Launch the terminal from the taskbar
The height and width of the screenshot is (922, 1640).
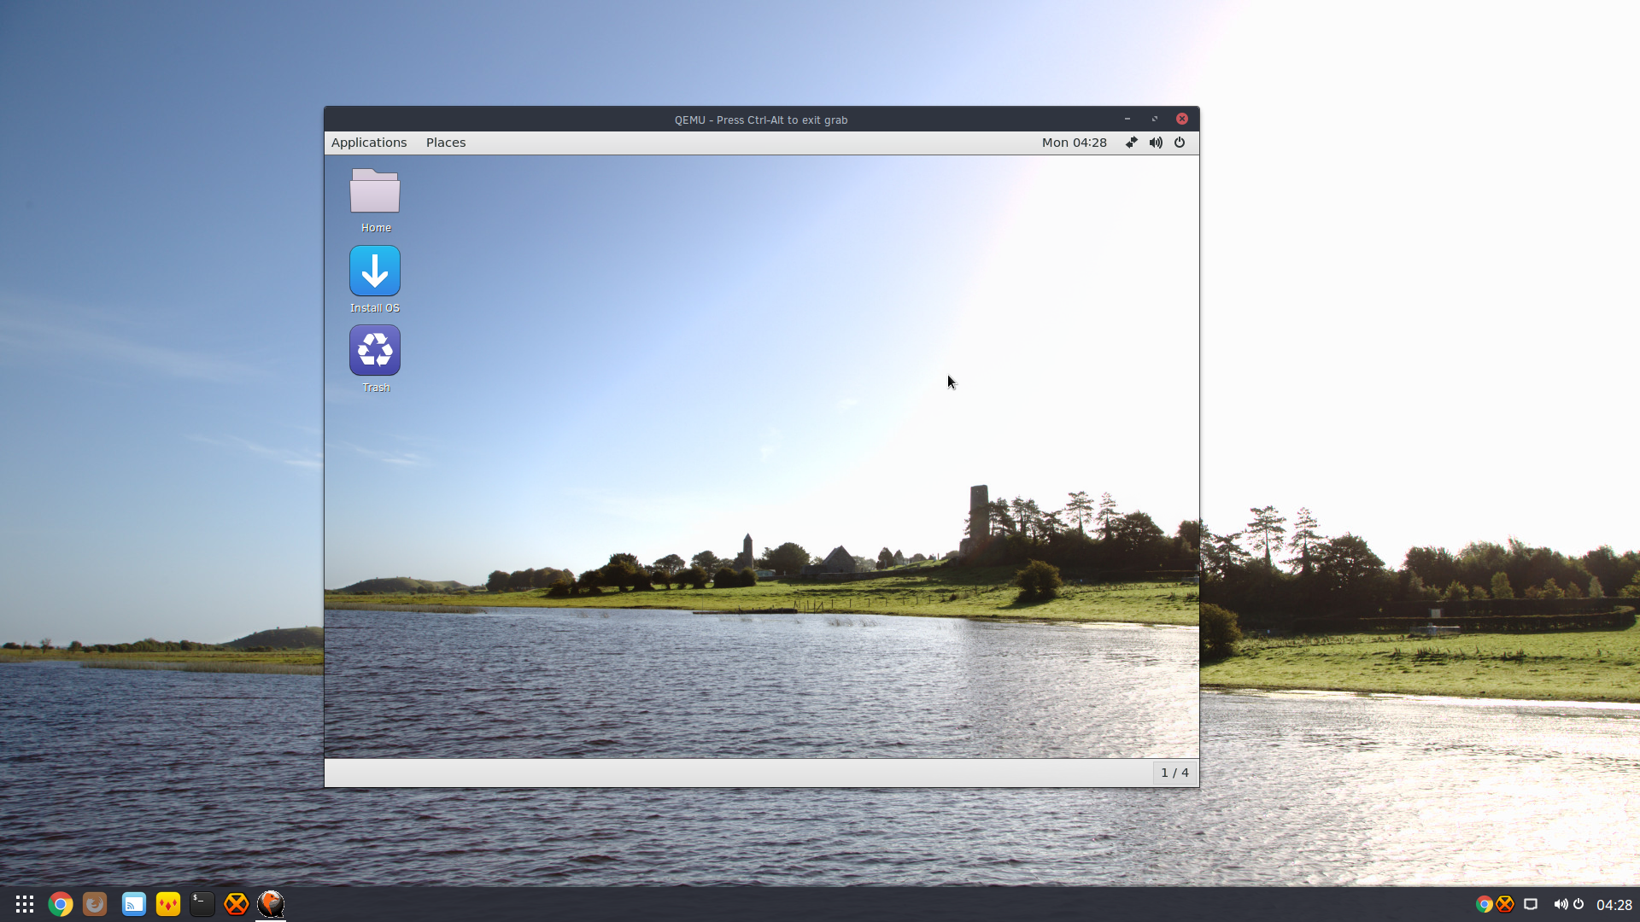(202, 904)
